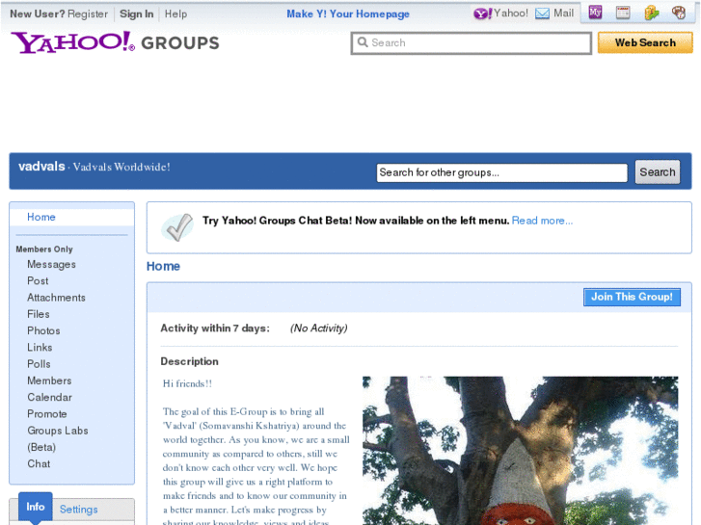Viewport: 701px width, 525px height.
Task: Open Attachments in the left menu
Action: point(56,298)
